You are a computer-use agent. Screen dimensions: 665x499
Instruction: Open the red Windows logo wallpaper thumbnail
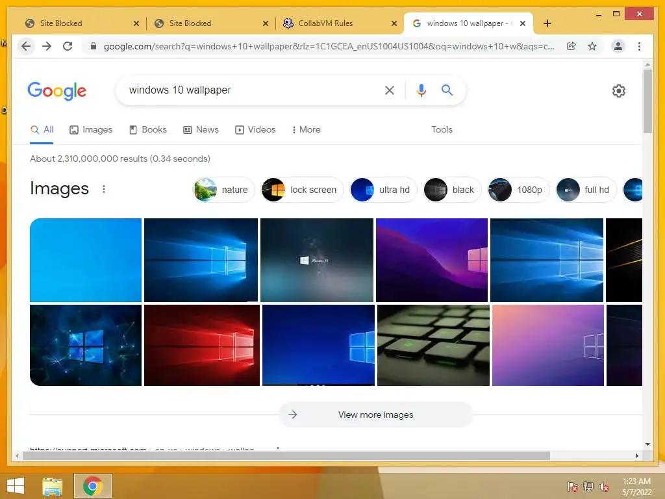tap(202, 345)
